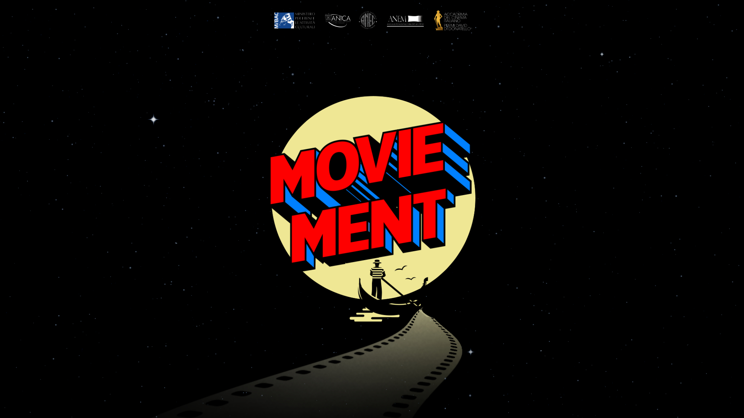Click the small sparkle star at upper right
This screenshot has width=744, height=418.
coord(602,54)
